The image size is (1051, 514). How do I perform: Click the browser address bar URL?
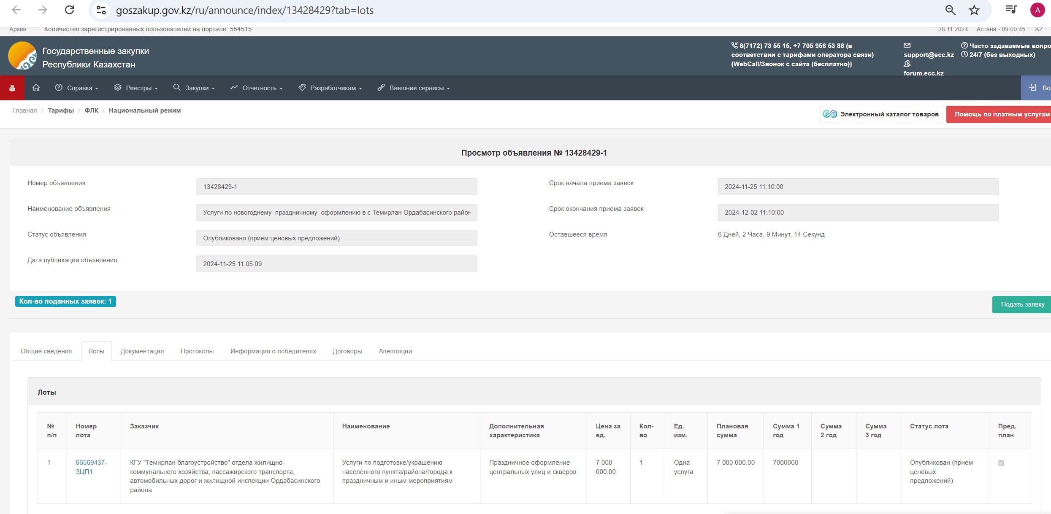point(245,10)
